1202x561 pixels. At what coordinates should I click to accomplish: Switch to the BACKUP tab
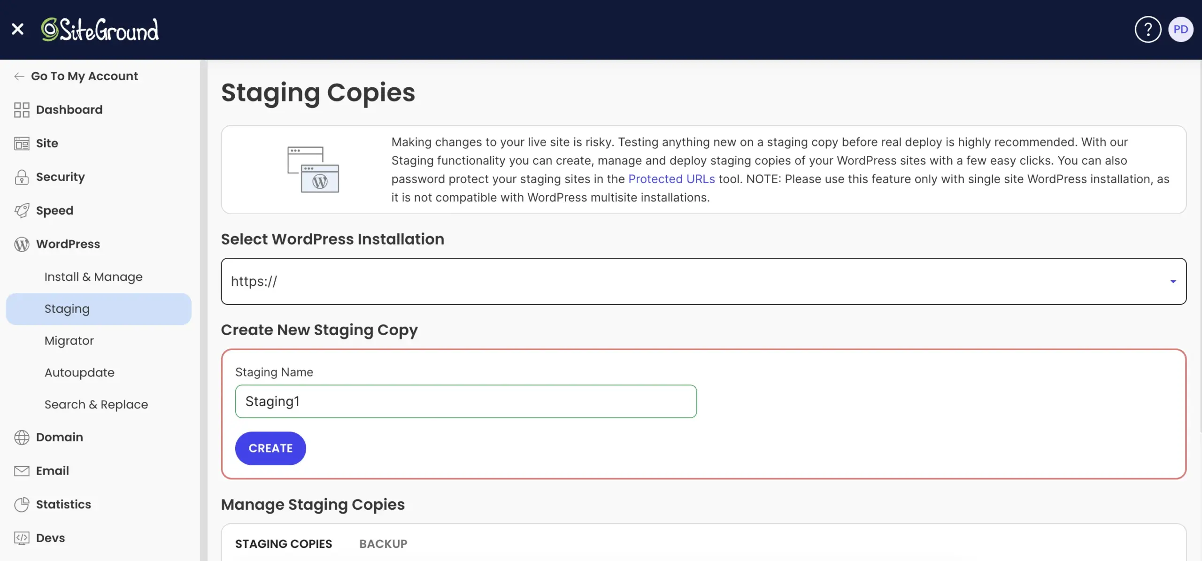[383, 544]
